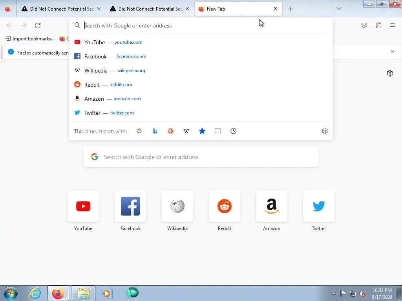Select the New Tab tab
This screenshot has height=301, width=402.
(238, 9)
